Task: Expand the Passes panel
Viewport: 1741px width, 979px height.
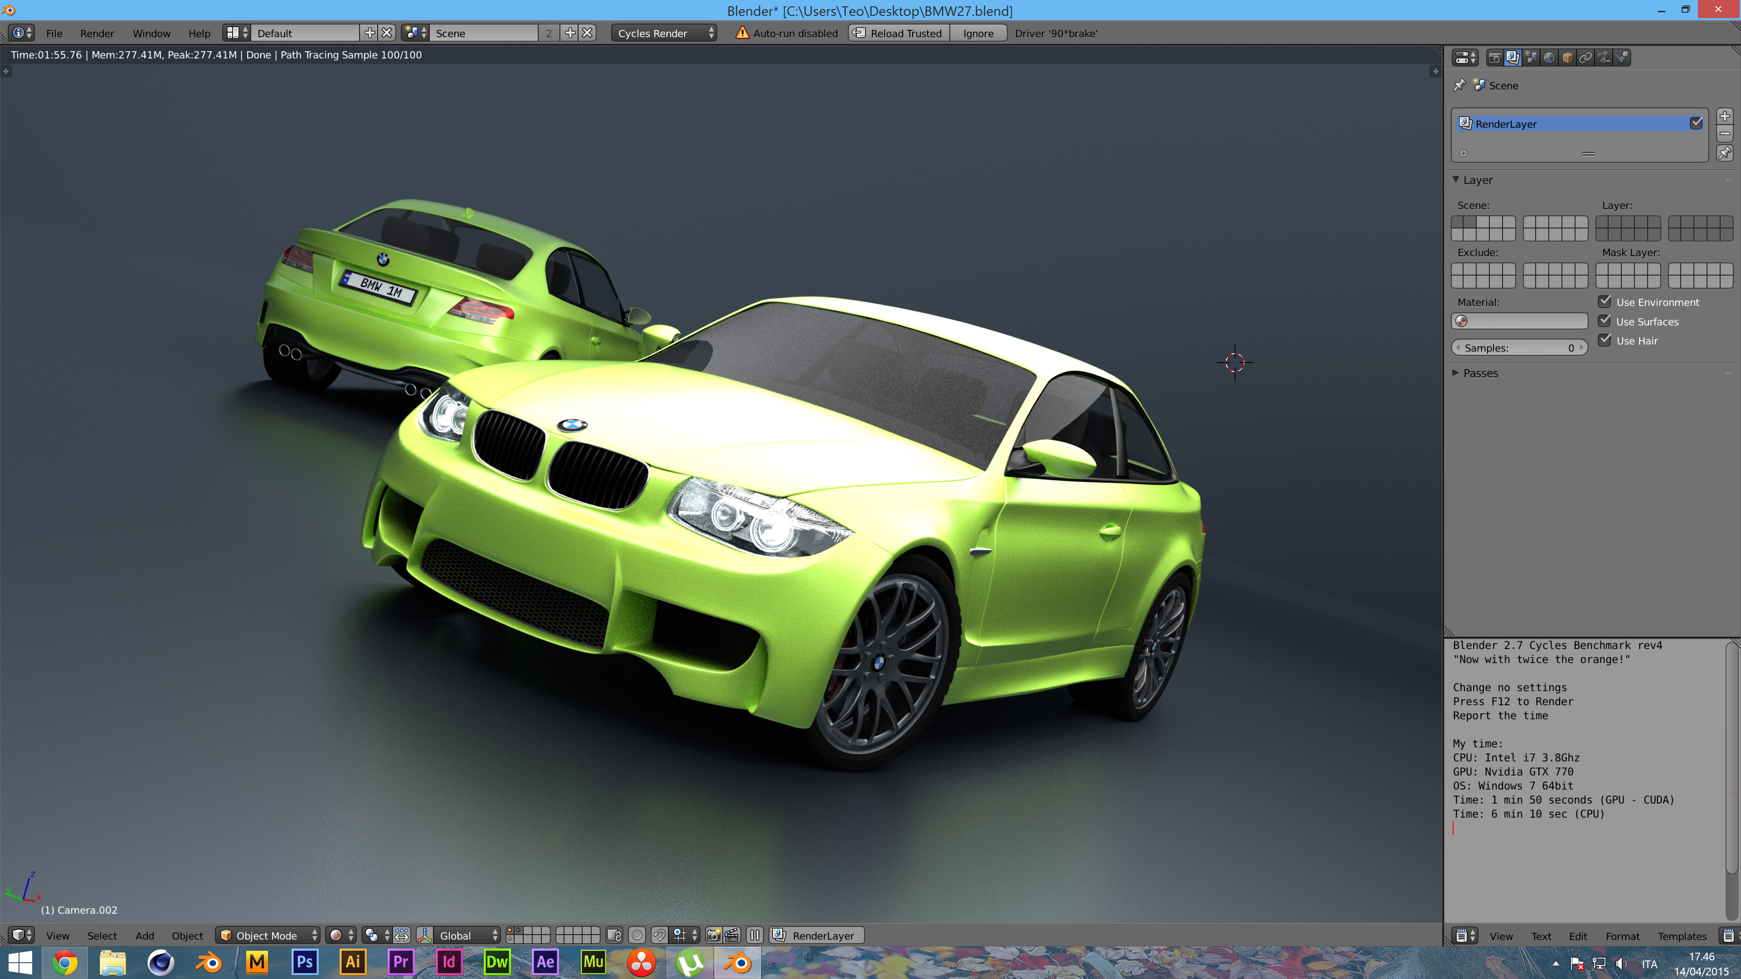Action: coord(1479,373)
